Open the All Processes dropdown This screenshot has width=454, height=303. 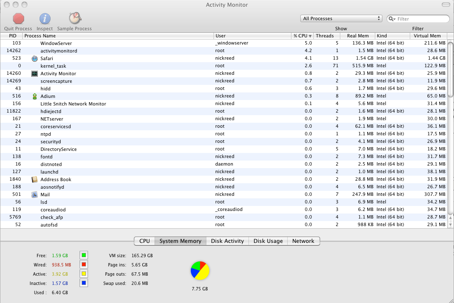[x=342, y=18]
